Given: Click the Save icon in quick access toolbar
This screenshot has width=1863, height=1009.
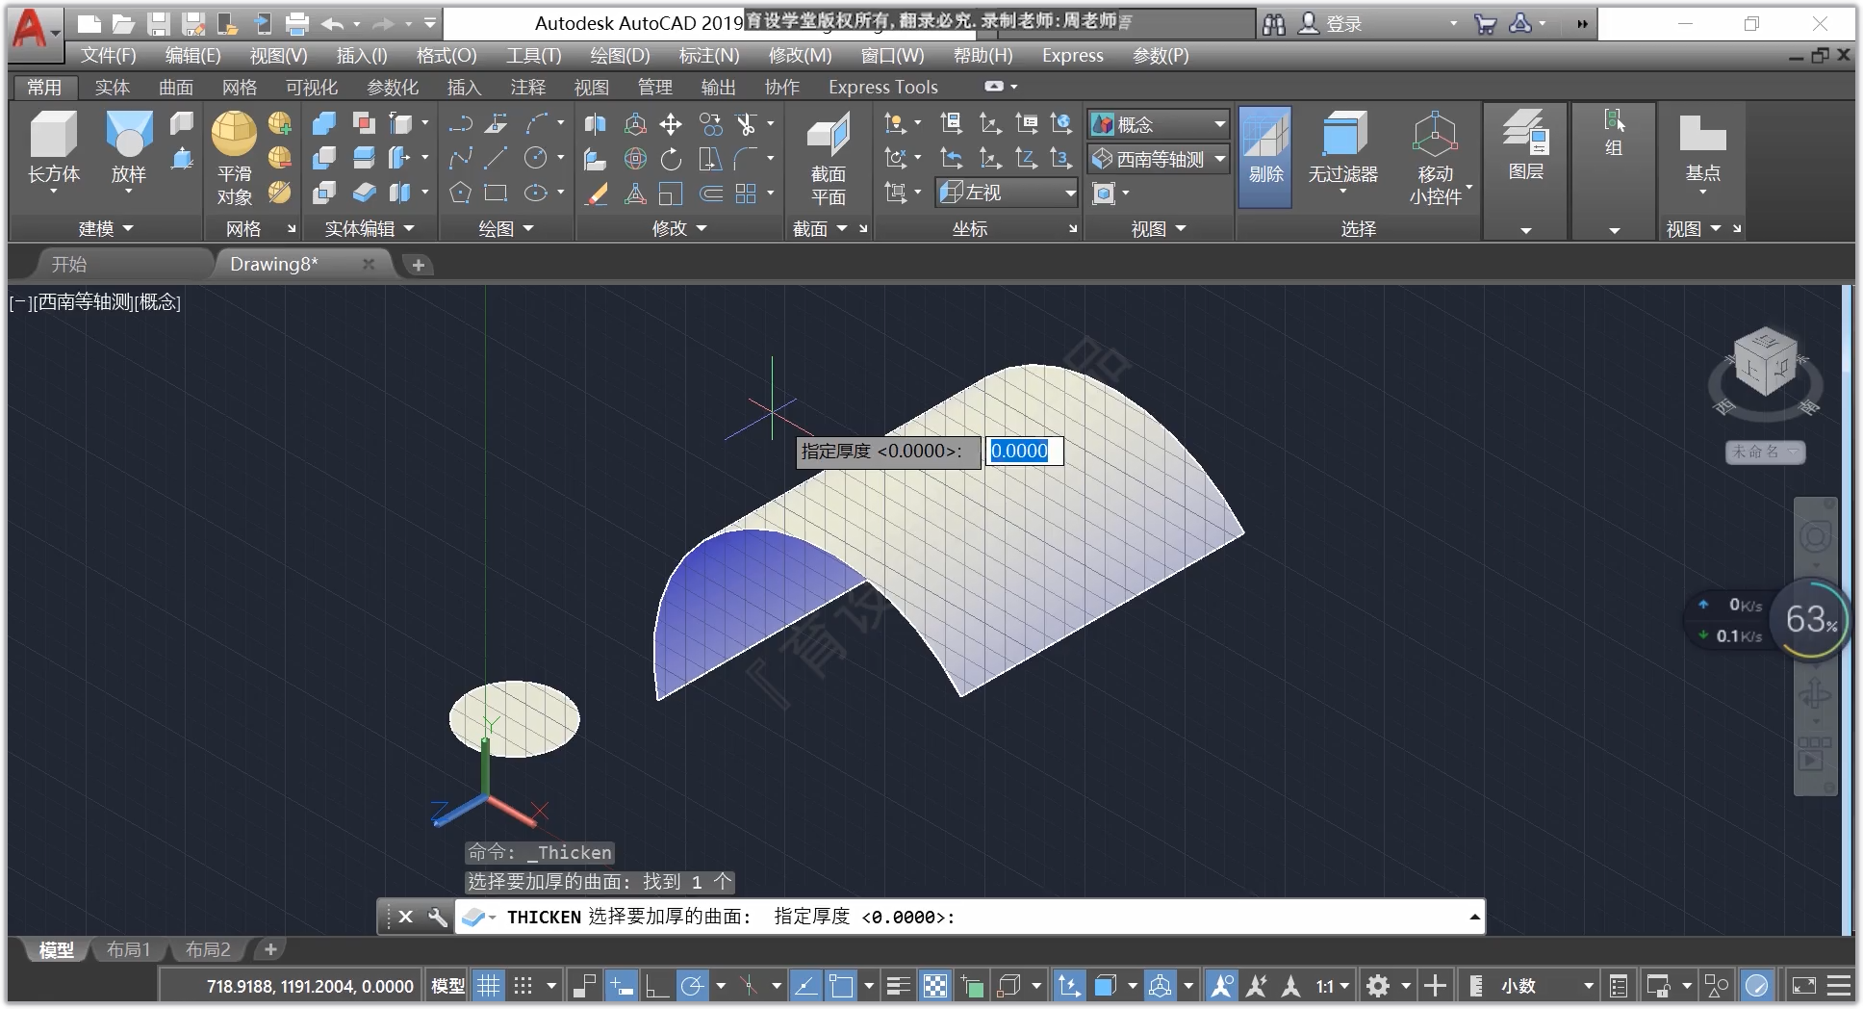Looking at the screenshot, I should 159,24.
